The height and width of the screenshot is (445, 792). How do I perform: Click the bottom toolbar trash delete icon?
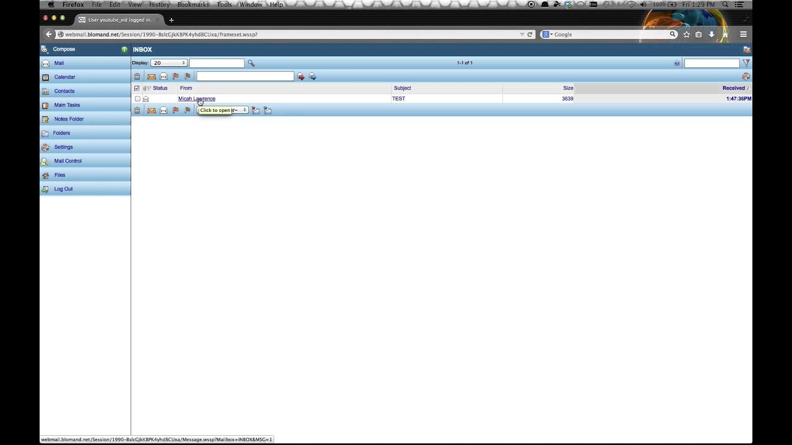pos(137,111)
